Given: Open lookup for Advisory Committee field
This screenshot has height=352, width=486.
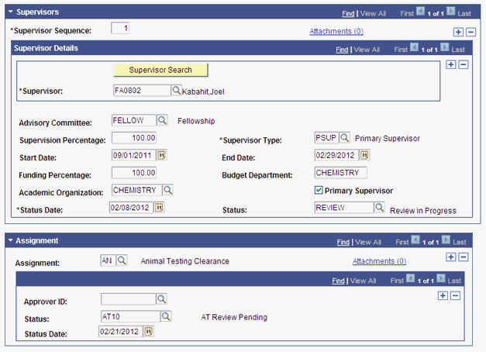Looking at the screenshot, I should [162, 120].
